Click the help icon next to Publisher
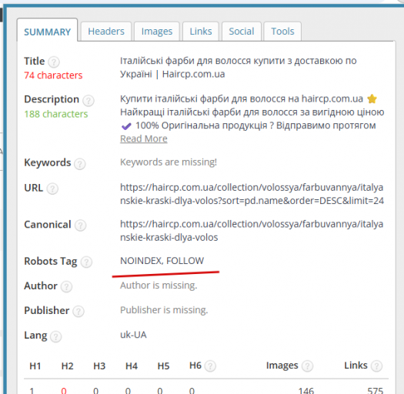The height and width of the screenshot is (394, 404). click(78, 312)
